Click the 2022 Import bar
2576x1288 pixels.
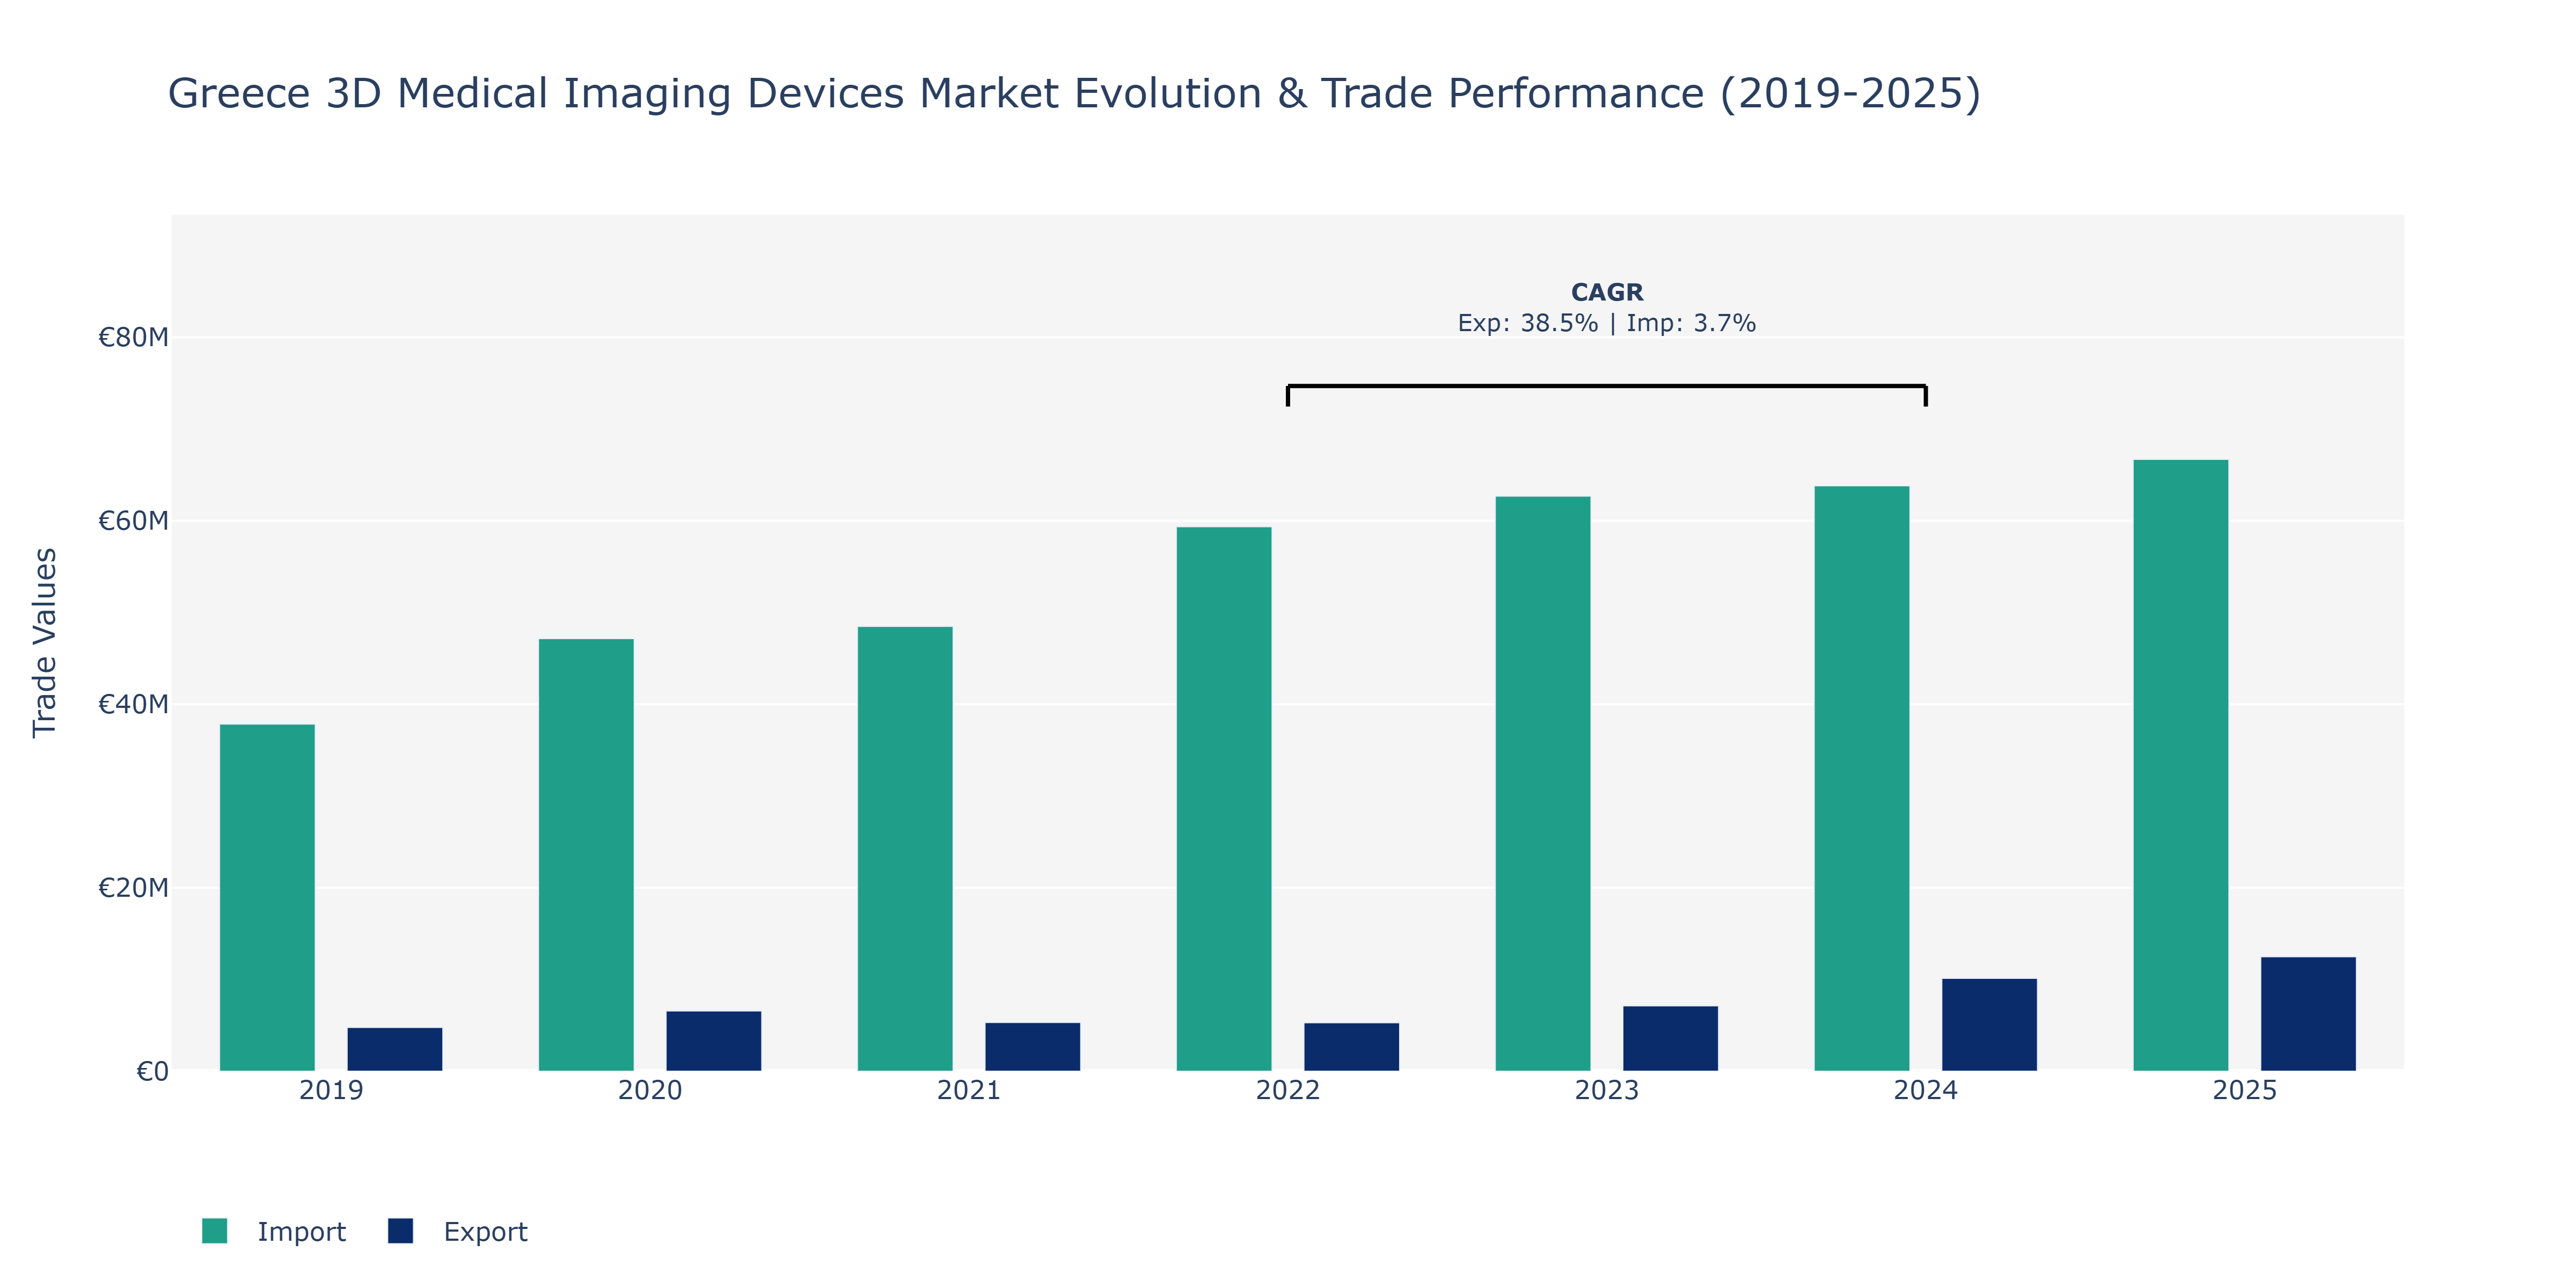[x=1224, y=799]
